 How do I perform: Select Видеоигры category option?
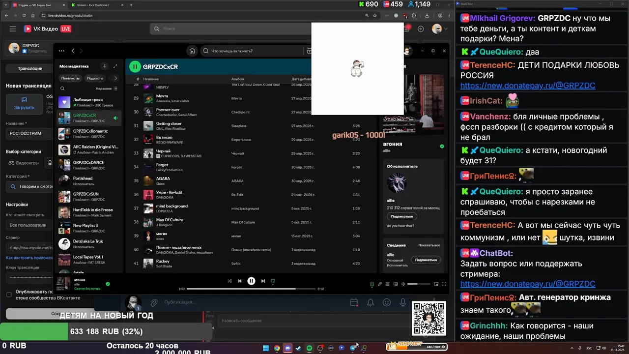pyautogui.click(x=24, y=163)
